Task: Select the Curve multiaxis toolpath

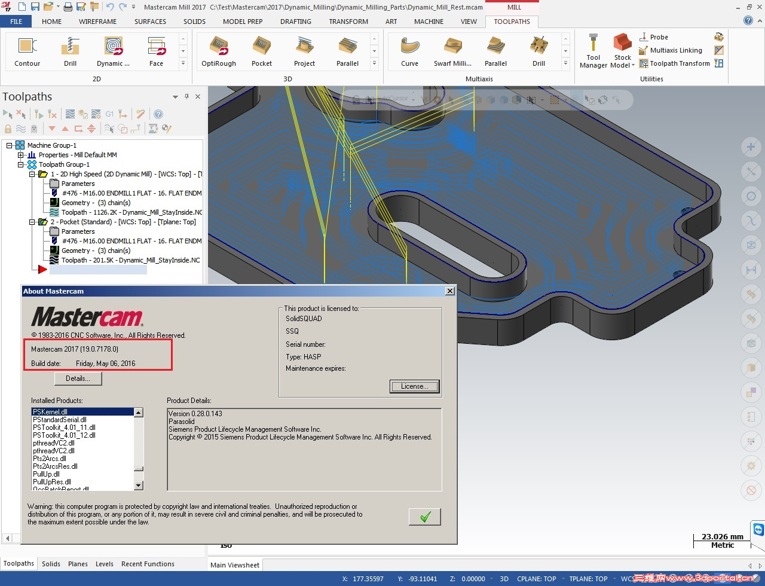Action: 410,51
